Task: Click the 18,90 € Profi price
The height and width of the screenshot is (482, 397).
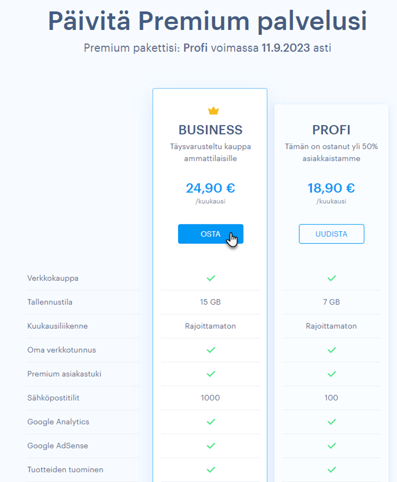Action: pos(331,188)
